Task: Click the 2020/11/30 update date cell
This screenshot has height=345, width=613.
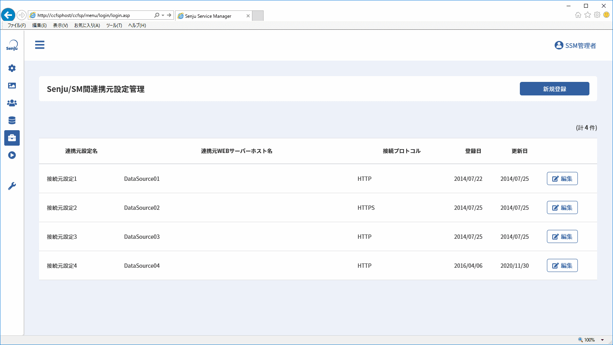Action: pyautogui.click(x=514, y=266)
